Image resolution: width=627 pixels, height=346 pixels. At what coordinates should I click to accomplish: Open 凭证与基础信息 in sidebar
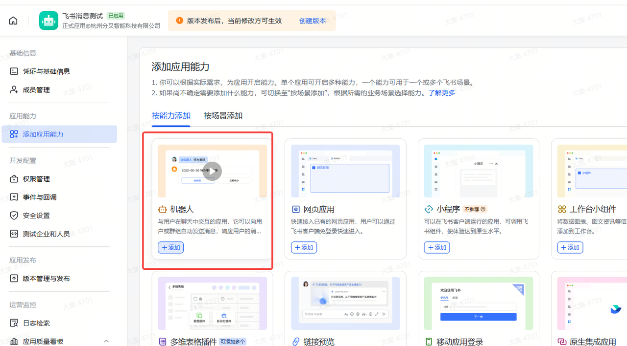tap(46, 71)
